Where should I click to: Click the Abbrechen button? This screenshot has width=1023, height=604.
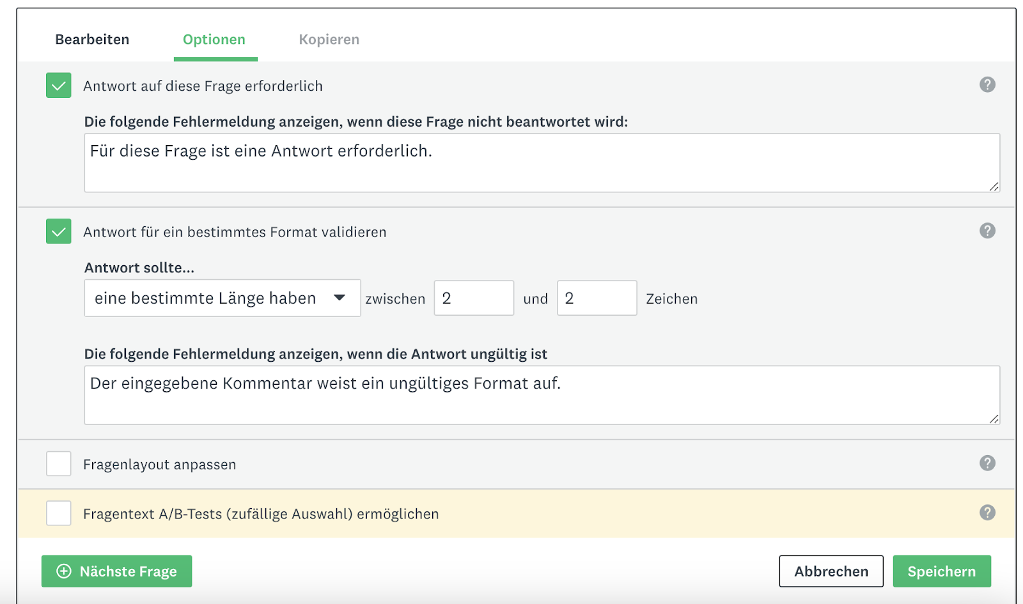click(831, 571)
